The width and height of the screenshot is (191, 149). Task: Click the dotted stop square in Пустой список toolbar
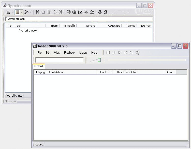[x=43, y=12]
